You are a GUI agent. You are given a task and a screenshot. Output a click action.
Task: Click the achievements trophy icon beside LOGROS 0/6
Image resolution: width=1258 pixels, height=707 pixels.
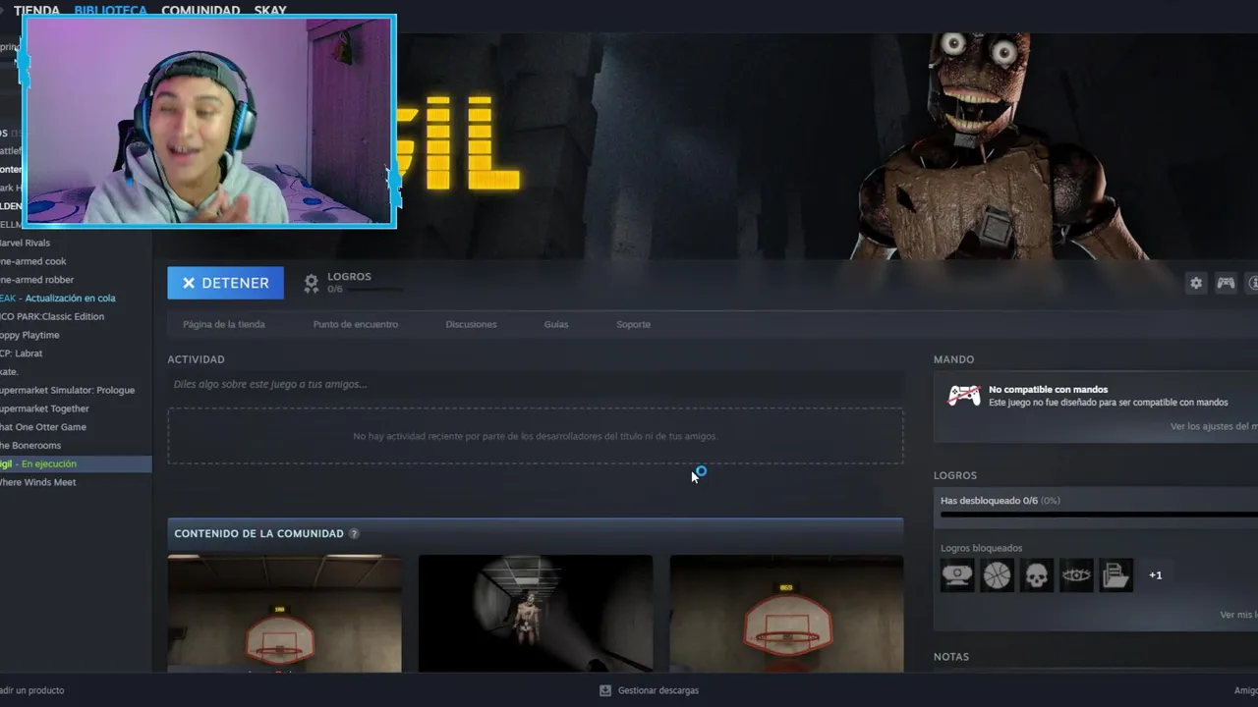[312, 283]
